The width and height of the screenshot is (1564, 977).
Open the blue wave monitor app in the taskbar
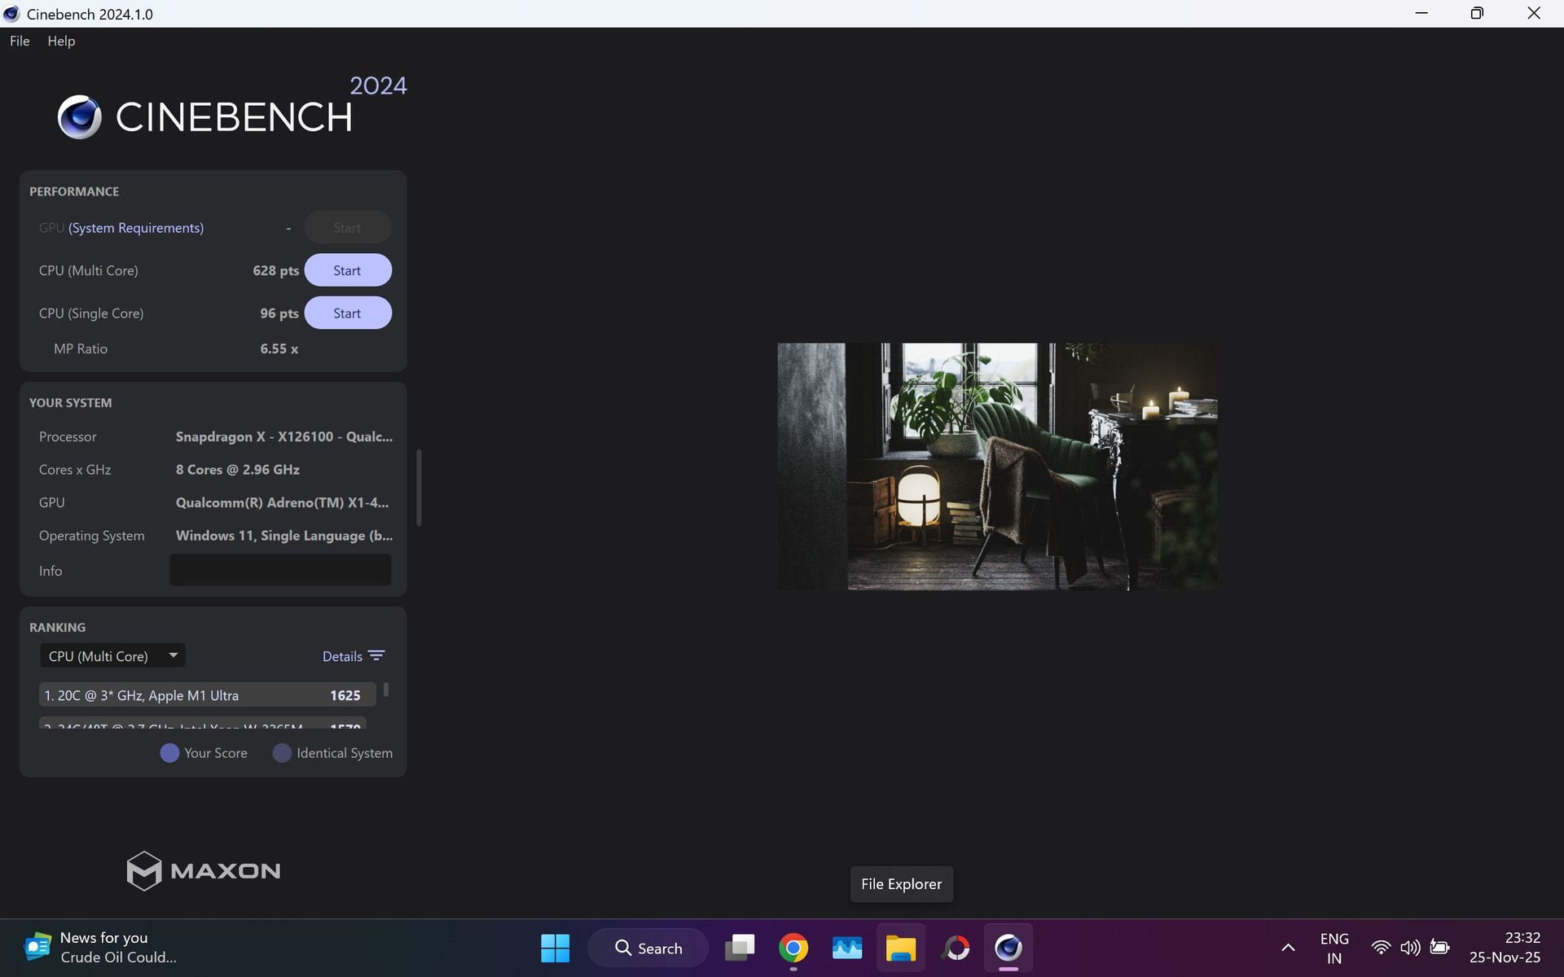point(847,948)
